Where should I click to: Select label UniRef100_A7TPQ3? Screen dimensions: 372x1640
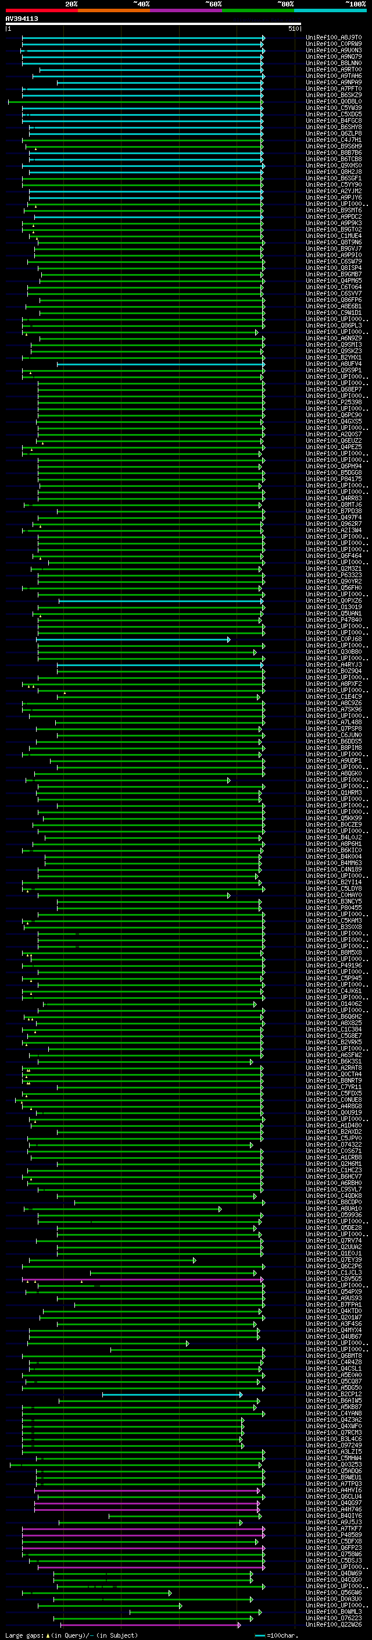tap(334, 1484)
